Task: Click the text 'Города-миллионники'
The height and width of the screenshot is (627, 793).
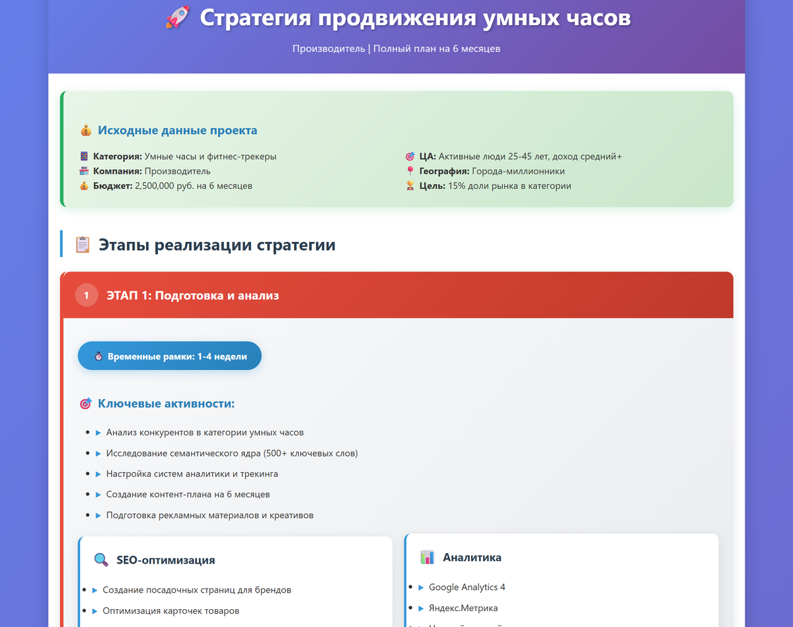Action: [x=519, y=171]
